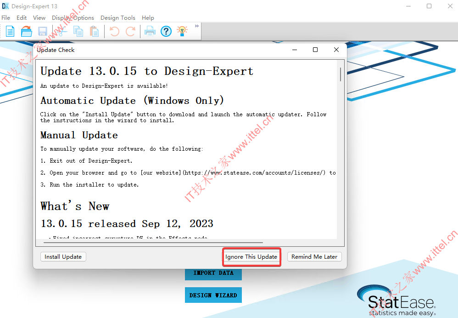This screenshot has height=318, width=458.
Task: Open a design file with the folder icon
Action: 26,31
